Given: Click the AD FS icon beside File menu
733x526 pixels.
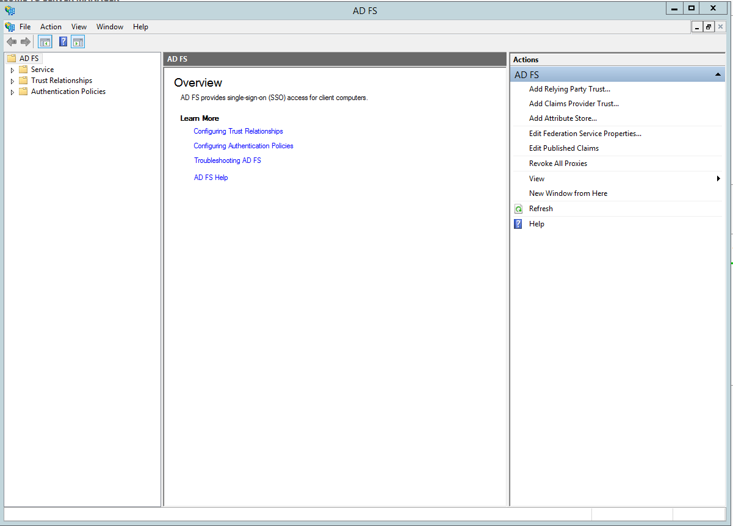Looking at the screenshot, I should click(x=10, y=27).
